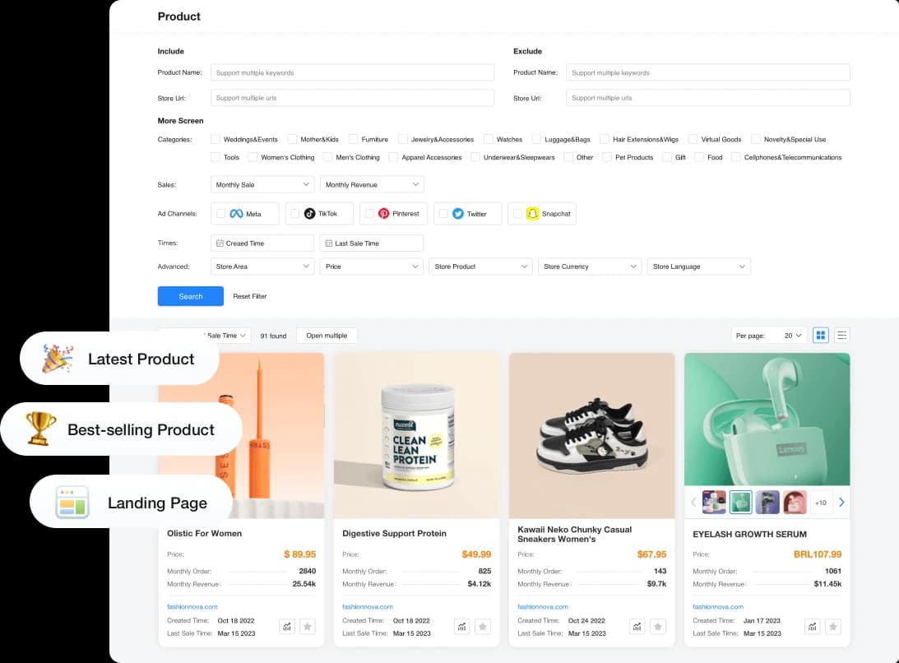Screen dimensions: 899x663
Task: Click the Landing Page window icon
Action: click(72, 503)
